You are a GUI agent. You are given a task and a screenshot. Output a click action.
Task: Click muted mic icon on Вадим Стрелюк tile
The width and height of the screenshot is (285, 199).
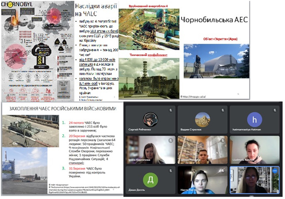223,110
